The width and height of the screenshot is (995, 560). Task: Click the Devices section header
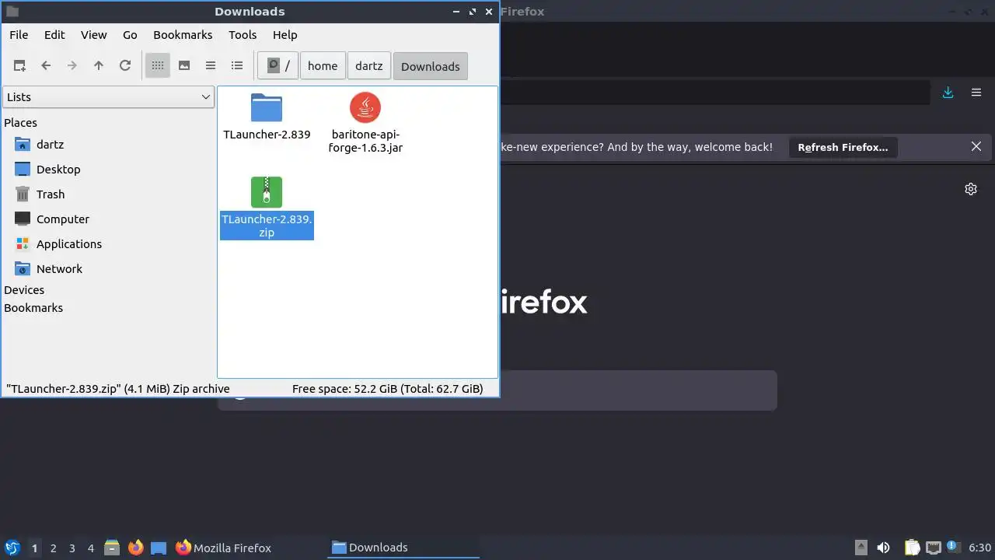coord(24,290)
